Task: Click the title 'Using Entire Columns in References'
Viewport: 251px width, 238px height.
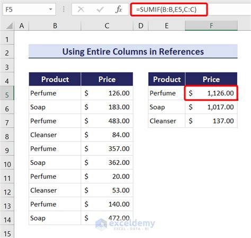Action: [x=133, y=51]
